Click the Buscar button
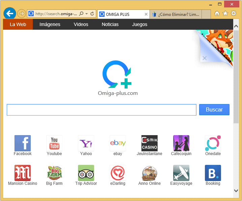 pyautogui.click(x=214, y=109)
